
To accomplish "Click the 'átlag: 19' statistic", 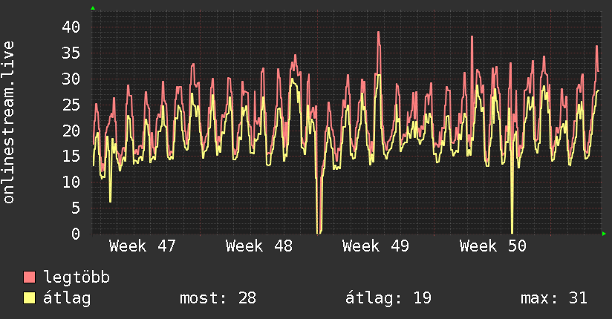I will click(388, 298).
